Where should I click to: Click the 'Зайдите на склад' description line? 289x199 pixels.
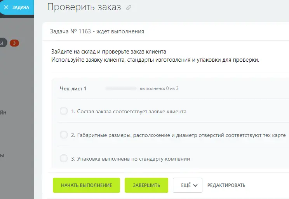coord(109,52)
